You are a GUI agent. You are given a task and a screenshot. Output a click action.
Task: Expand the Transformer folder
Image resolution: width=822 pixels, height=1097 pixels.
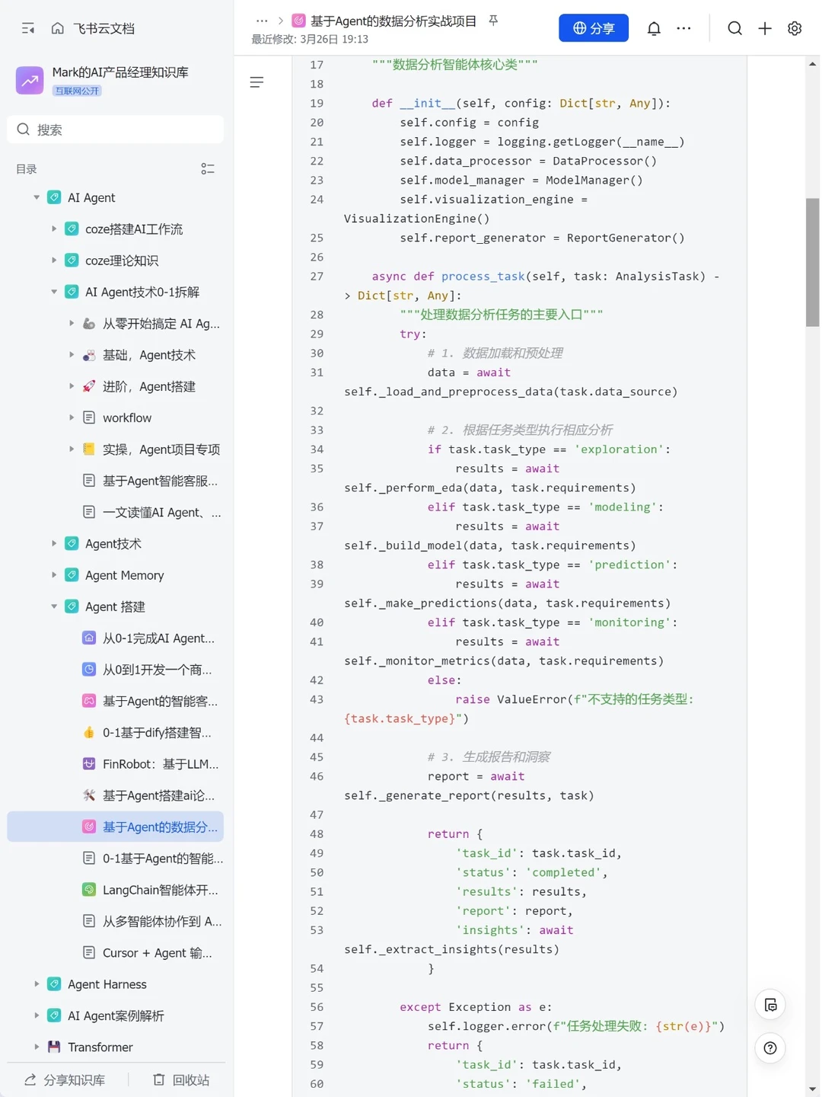click(36, 1047)
